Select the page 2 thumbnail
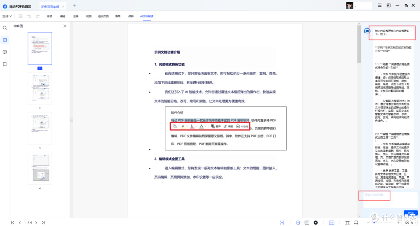Screen dimensions: 420x226 (40, 88)
